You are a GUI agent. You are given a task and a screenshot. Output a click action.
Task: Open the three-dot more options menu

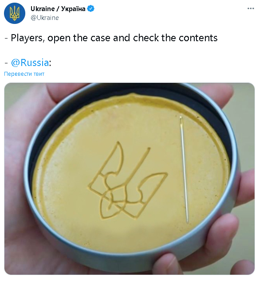pyautogui.click(x=251, y=8)
